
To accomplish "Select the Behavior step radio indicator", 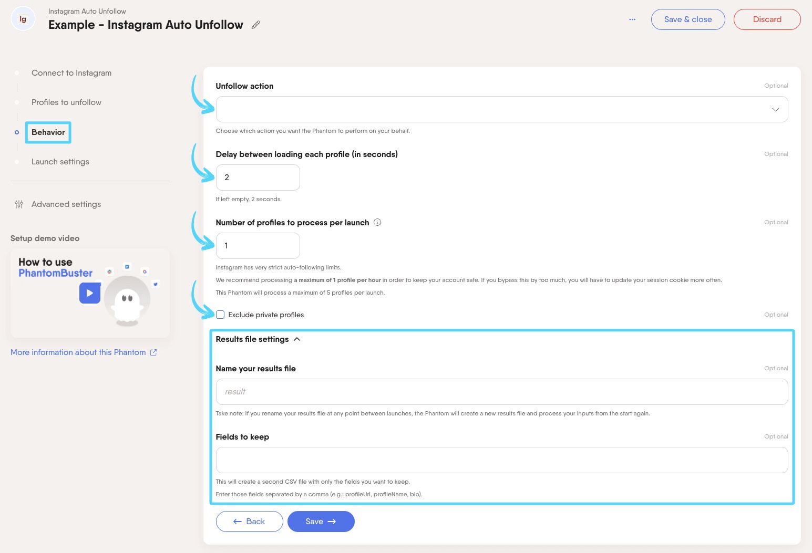I will pos(17,132).
